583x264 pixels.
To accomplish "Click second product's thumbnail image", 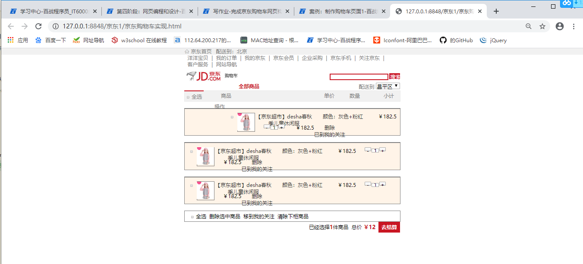I will [205, 156].
